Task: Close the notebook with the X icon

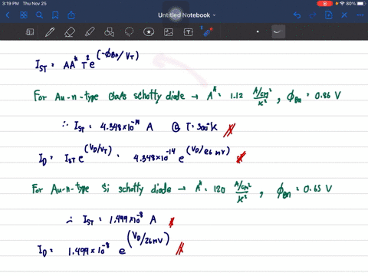Action: coord(344,15)
